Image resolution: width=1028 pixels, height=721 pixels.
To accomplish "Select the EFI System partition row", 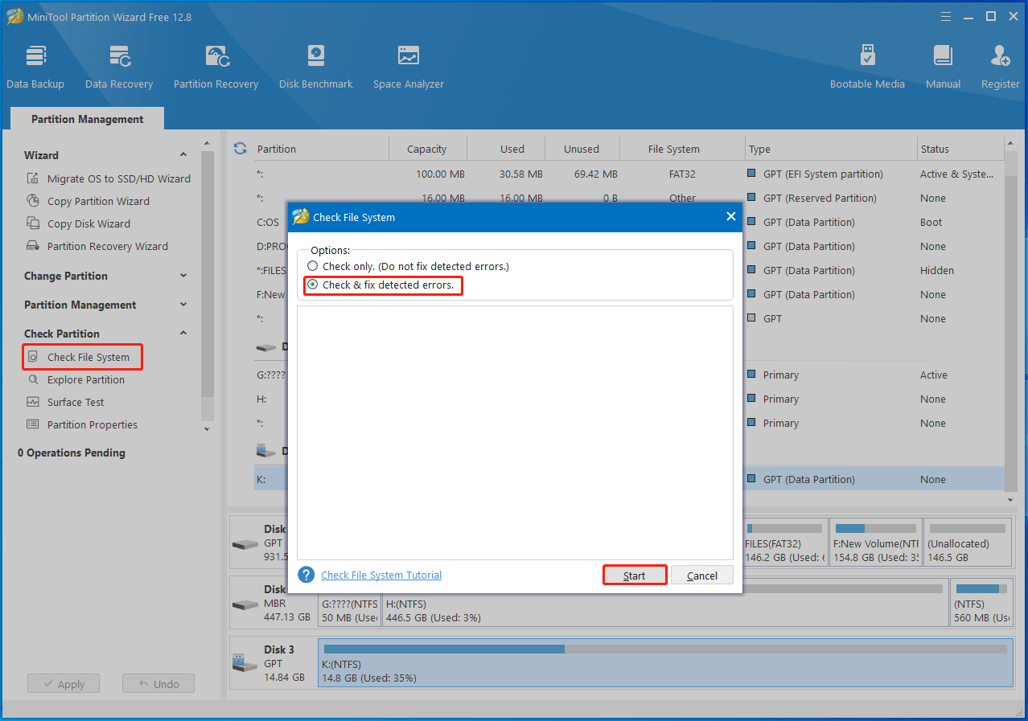I will 630,174.
